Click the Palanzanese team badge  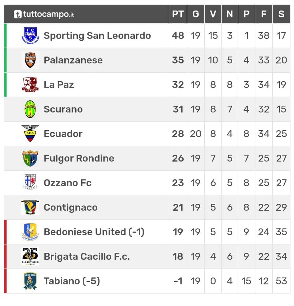[x=30, y=60]
